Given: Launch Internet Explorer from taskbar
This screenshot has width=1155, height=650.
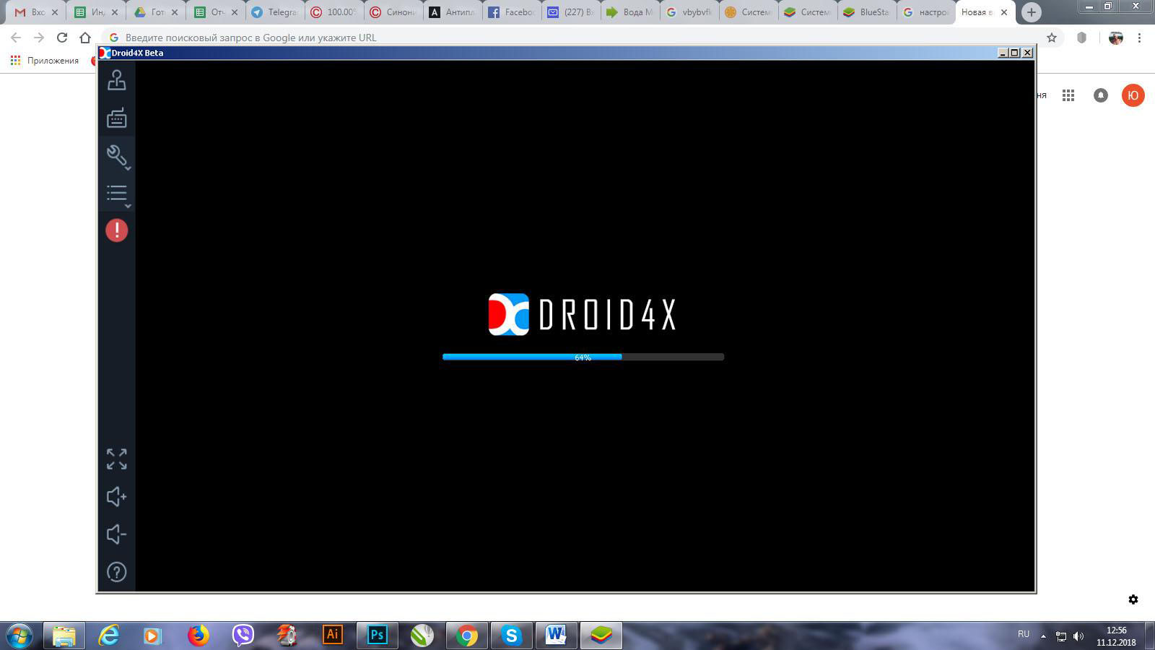Looking at the screenshot, I should point(109,636).
